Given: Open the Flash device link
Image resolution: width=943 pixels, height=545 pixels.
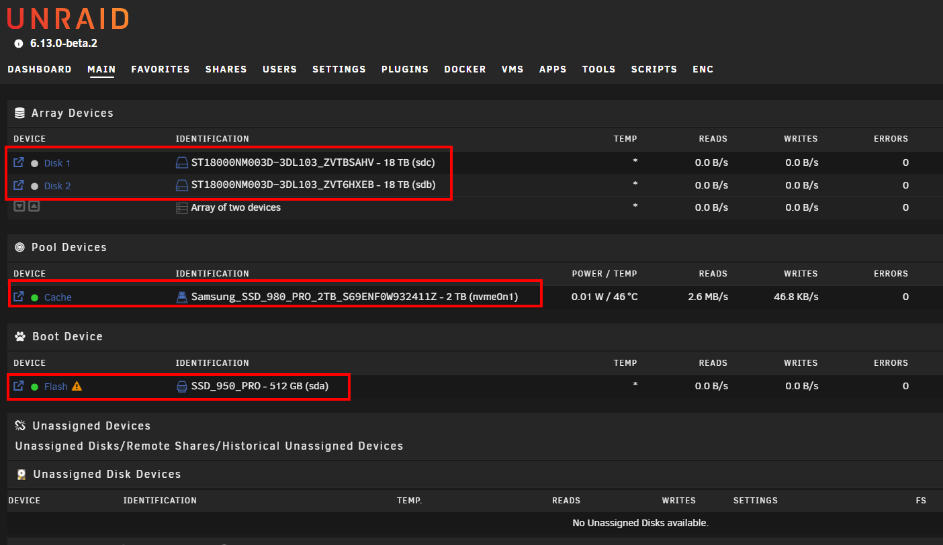Looking at the screenshot, I should coord(56,387).
